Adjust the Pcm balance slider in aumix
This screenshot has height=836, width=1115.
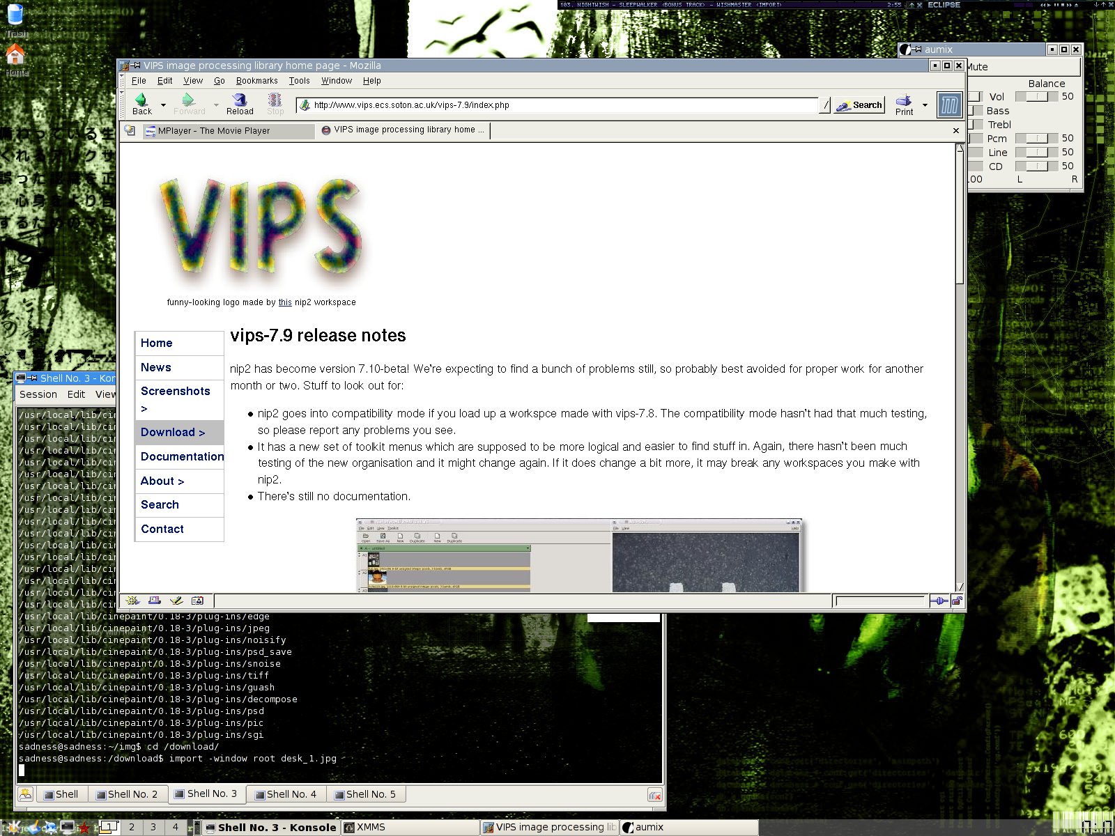[x=1036, y=139]
